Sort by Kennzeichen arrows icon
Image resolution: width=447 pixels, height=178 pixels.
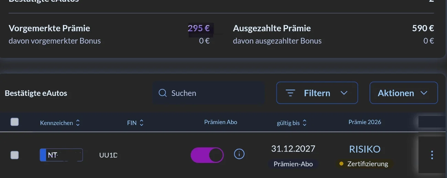click(78, 123)
